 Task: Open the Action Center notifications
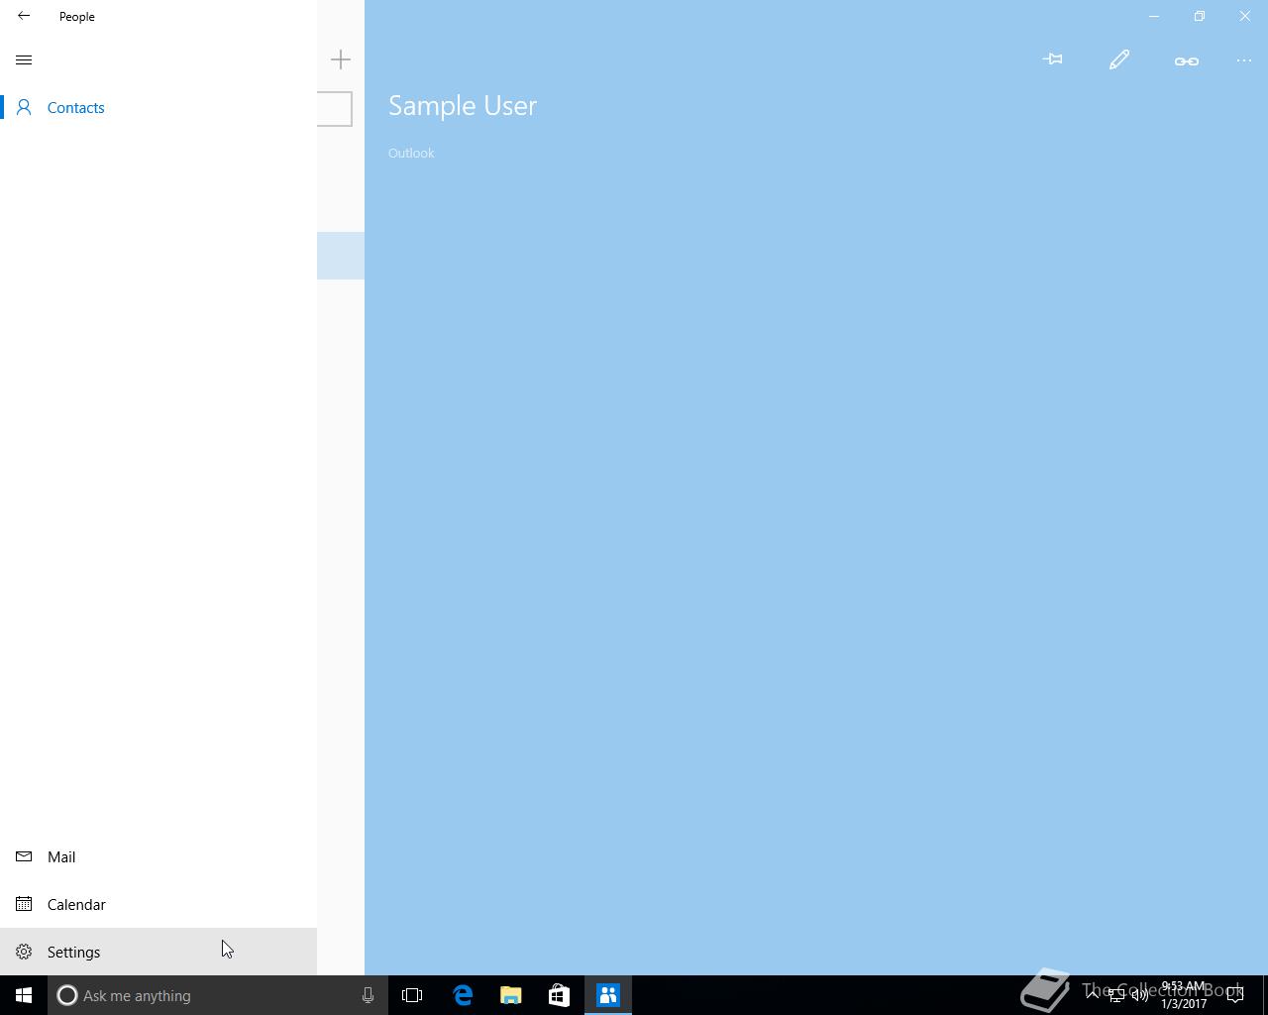point(1235,995)
